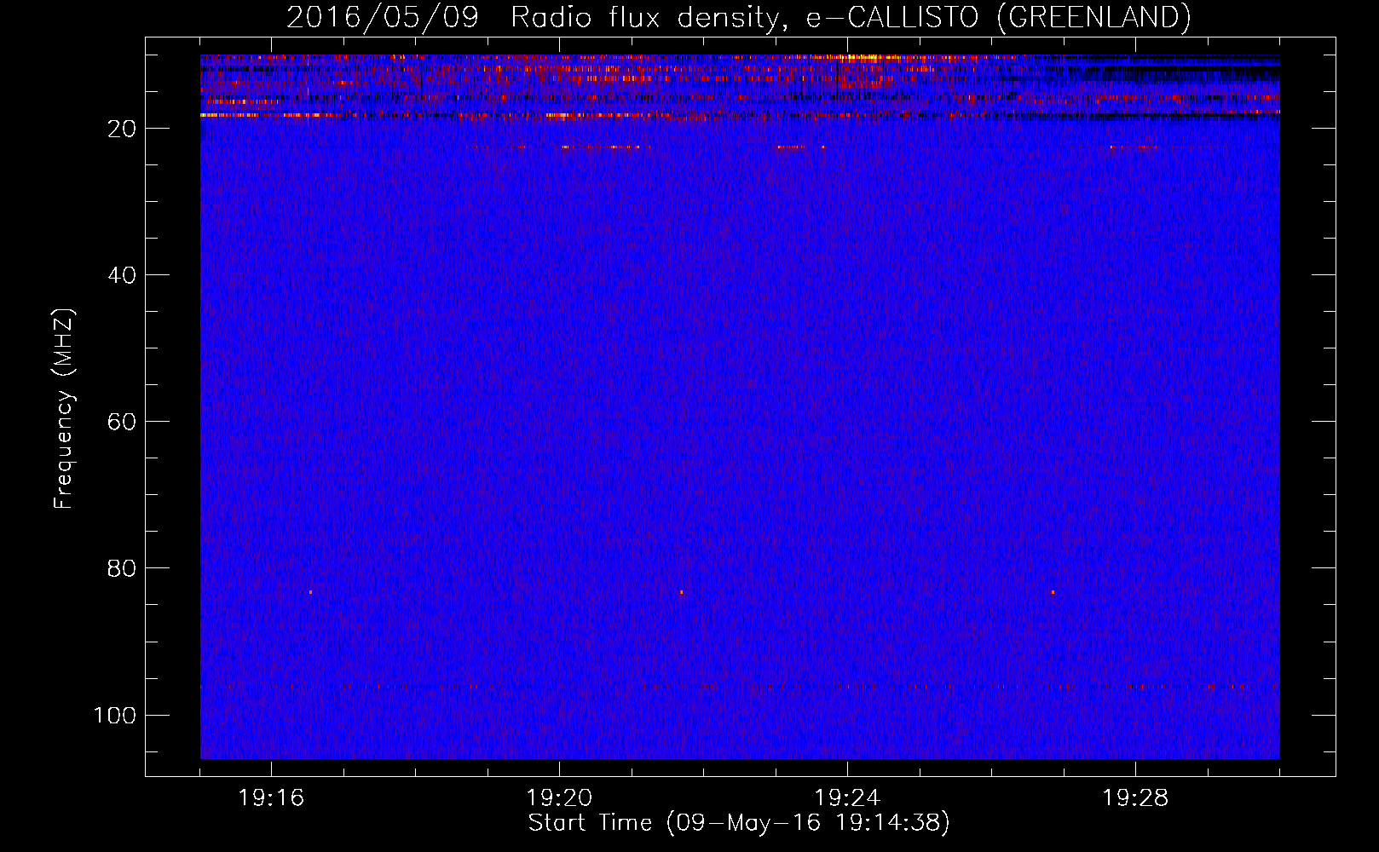Click the 19:16 time tick label
This screenshot has width=1379, height=852.
(x=271, y=798)
